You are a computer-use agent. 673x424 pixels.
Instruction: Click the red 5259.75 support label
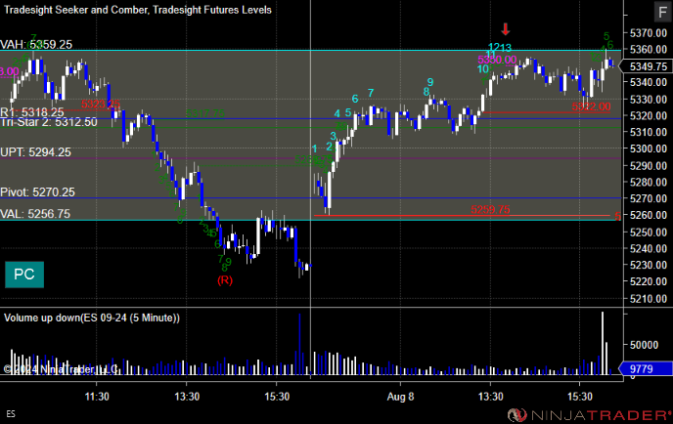(490, 210)
